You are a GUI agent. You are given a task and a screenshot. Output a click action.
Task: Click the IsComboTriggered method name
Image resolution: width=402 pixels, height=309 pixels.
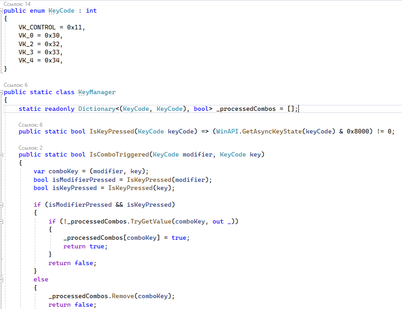point(119,154)
